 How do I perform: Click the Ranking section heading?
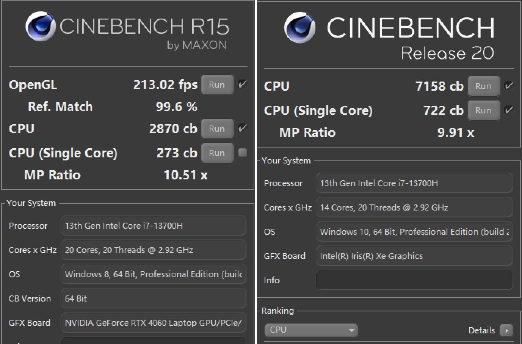(278, 311)
